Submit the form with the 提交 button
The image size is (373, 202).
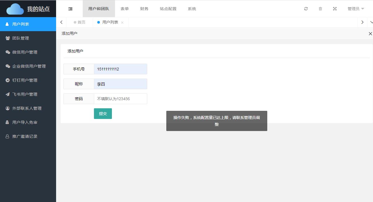point(103,114)
